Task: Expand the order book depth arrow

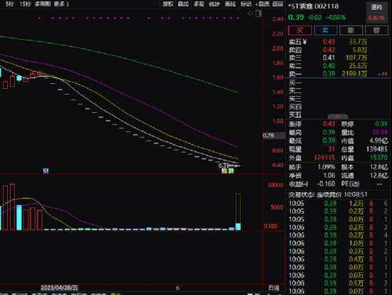Action: [338, 117]
